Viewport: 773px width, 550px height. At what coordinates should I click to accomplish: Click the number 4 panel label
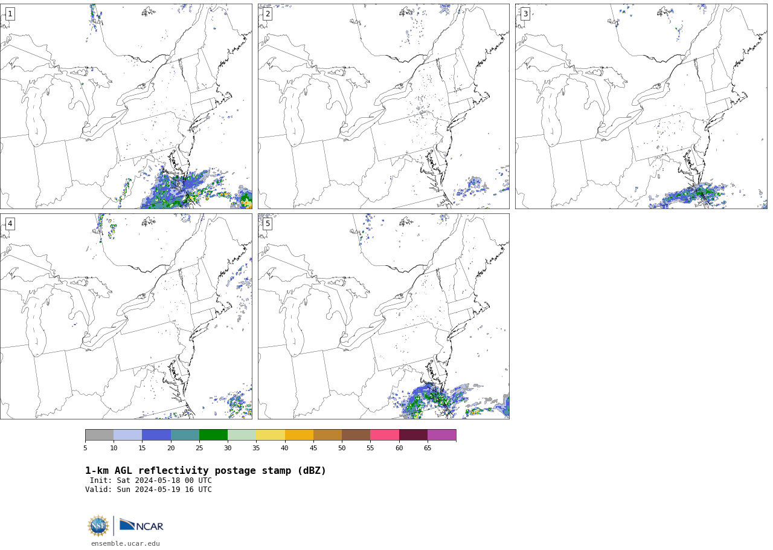(10, 224)
